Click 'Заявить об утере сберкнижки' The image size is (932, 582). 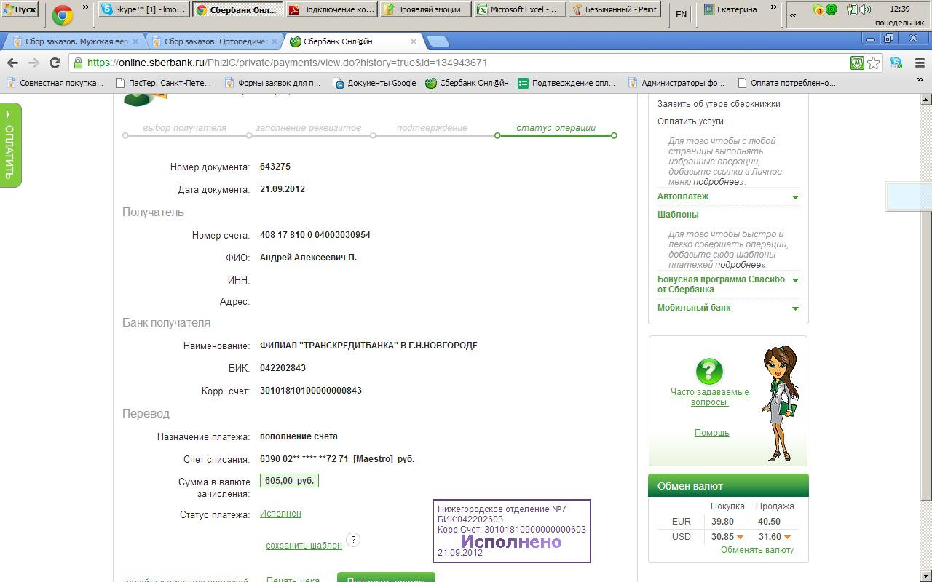point(719,104)
